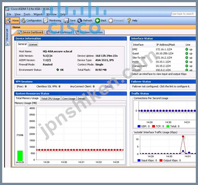Click the blue UDP legend swatch
This screenshot has width=198, height=185.
click(x=139, y=126)
